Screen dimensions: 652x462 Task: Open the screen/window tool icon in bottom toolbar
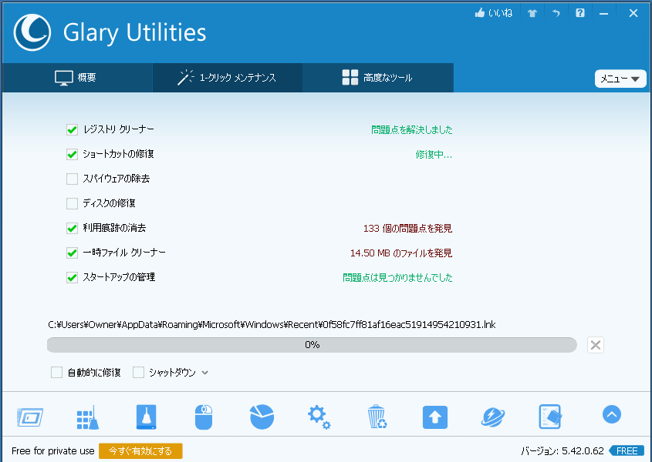[x=30, y=417]
